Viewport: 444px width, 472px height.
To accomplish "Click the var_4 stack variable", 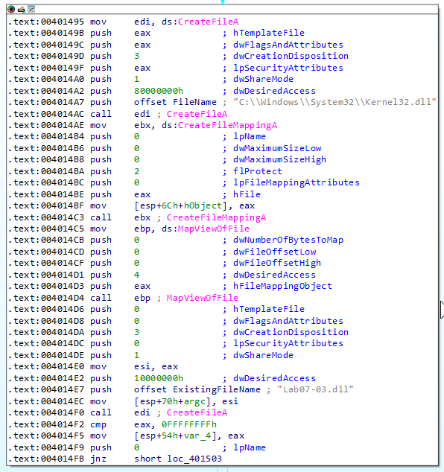I will tap(200, 436).
